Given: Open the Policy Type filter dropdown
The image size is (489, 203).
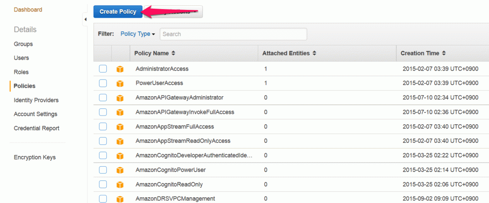Looking at the screenshot, I should click(138, 34).
